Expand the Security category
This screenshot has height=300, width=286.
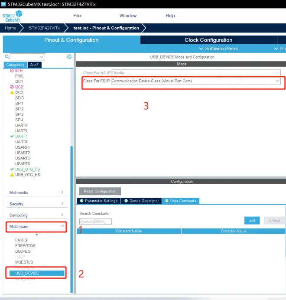tap(36, 204)
